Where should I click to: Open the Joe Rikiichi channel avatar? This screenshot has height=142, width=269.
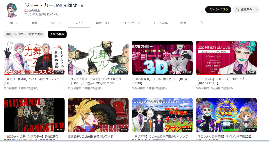[x=12, y=10]
